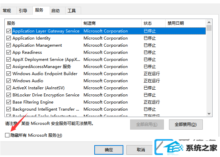
Task: Sort by the 状态 column header
Action: 153,23
